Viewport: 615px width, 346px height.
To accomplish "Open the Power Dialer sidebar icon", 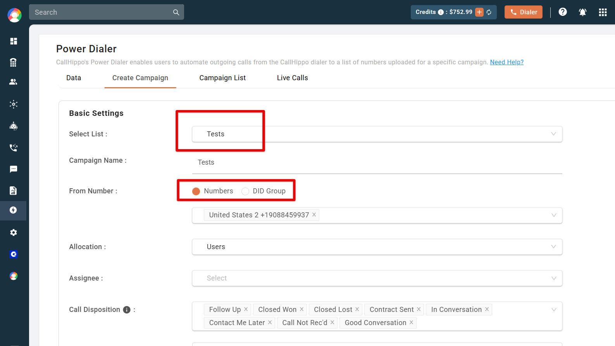I will tap(14, 210).
